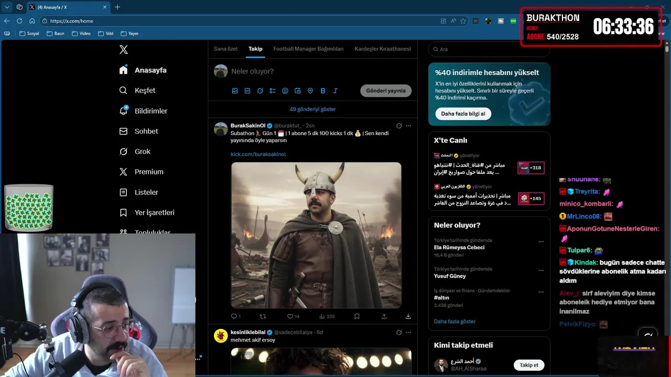View analytics of BurakSakinOl post (335)

(x=327, y=316)
